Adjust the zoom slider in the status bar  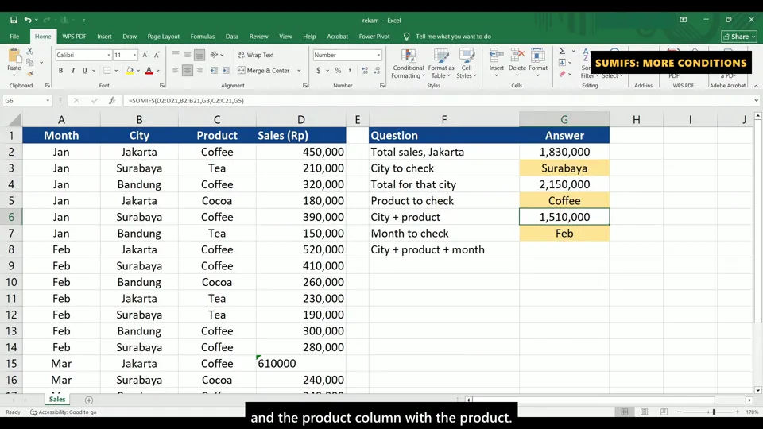pos(714,412)
